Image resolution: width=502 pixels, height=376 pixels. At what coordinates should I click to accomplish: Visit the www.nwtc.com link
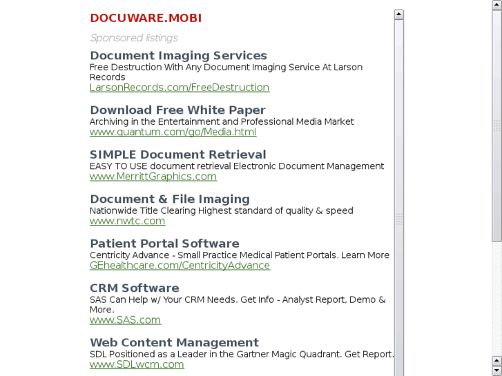[x=128, y=221]
